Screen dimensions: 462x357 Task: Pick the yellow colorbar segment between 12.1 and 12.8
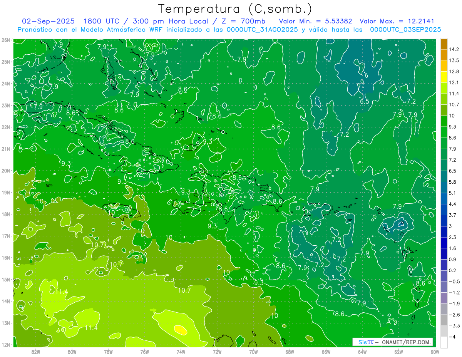click(444, 77)
